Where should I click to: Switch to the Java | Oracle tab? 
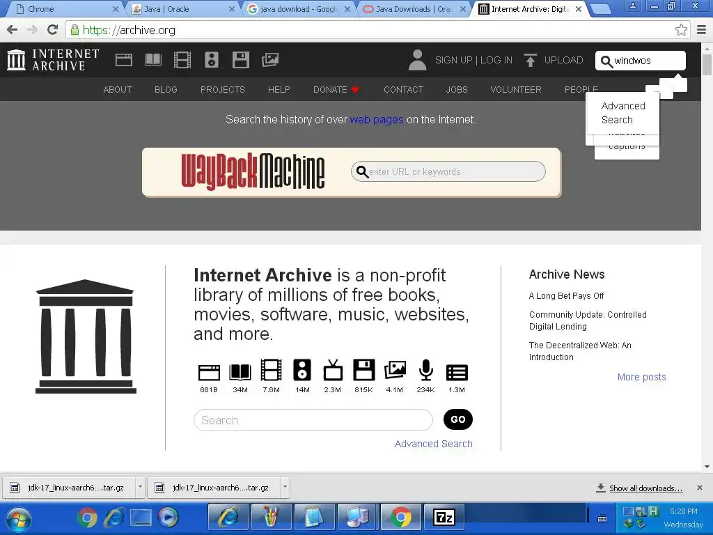click(182, 8)
